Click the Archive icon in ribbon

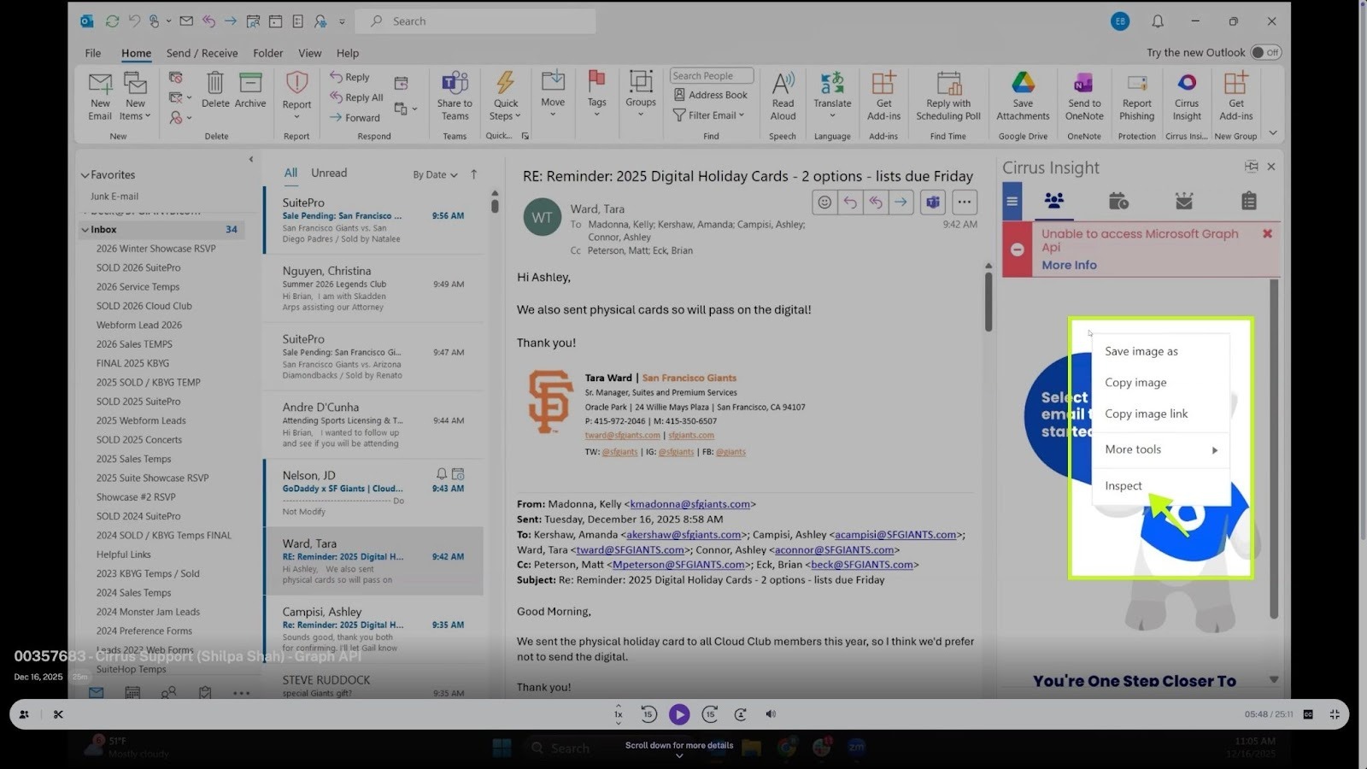click(x=250, y=84)
